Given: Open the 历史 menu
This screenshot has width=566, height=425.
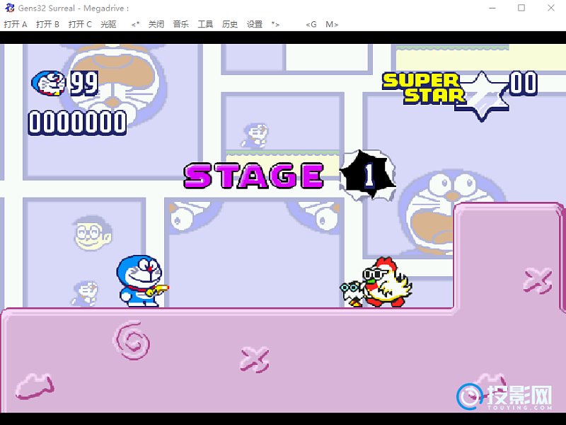Looking at the screenshot, I should click(x=230, y=24).
